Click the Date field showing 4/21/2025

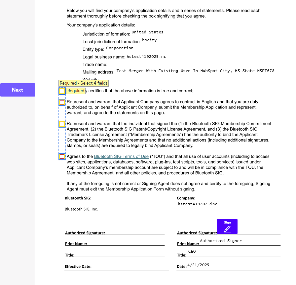[x=198, y=265]
